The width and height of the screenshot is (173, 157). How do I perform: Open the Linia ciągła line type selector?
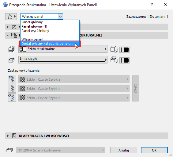pyautogui.click(x=63, y=60)
